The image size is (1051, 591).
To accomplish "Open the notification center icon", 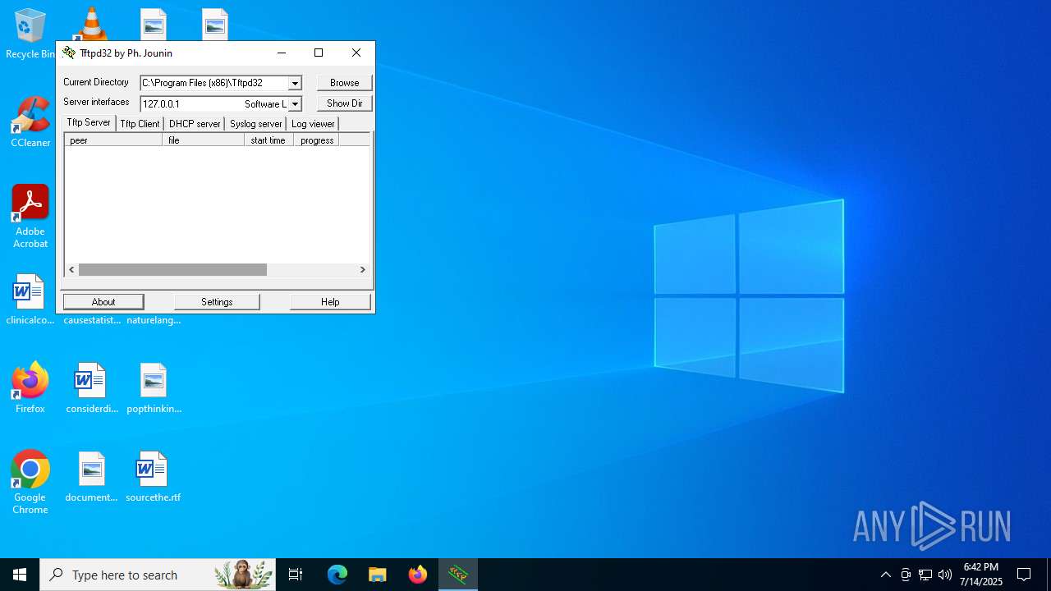I will point(1024,575).
